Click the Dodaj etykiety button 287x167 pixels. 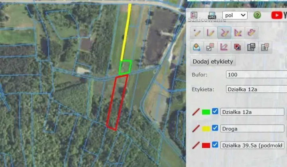click(213, 62)
